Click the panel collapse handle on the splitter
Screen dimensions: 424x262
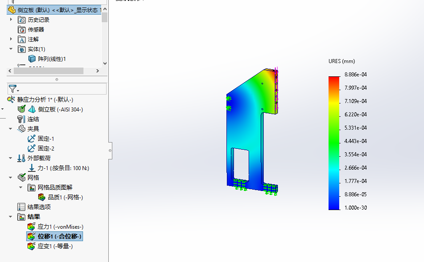(x=110, y=151)
